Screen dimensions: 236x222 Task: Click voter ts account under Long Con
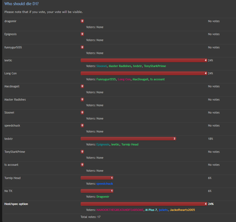157,79
